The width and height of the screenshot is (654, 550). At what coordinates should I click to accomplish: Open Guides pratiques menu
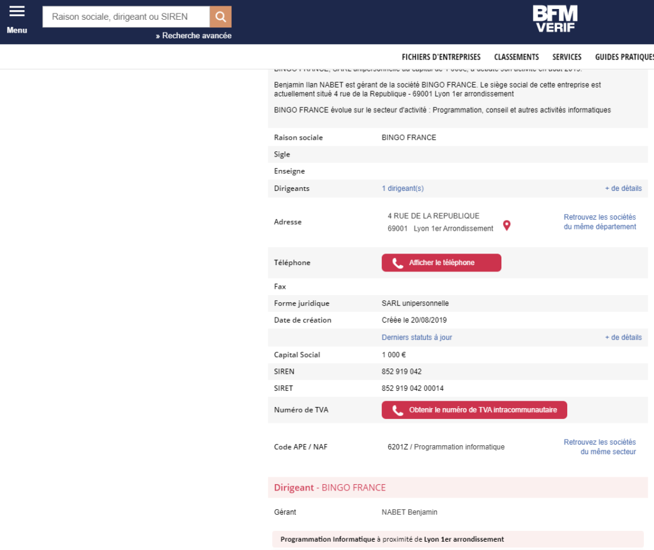(625, 57)
